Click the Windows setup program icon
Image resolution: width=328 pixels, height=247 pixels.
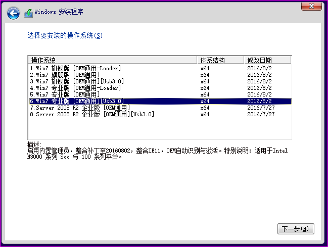[28, 13]
